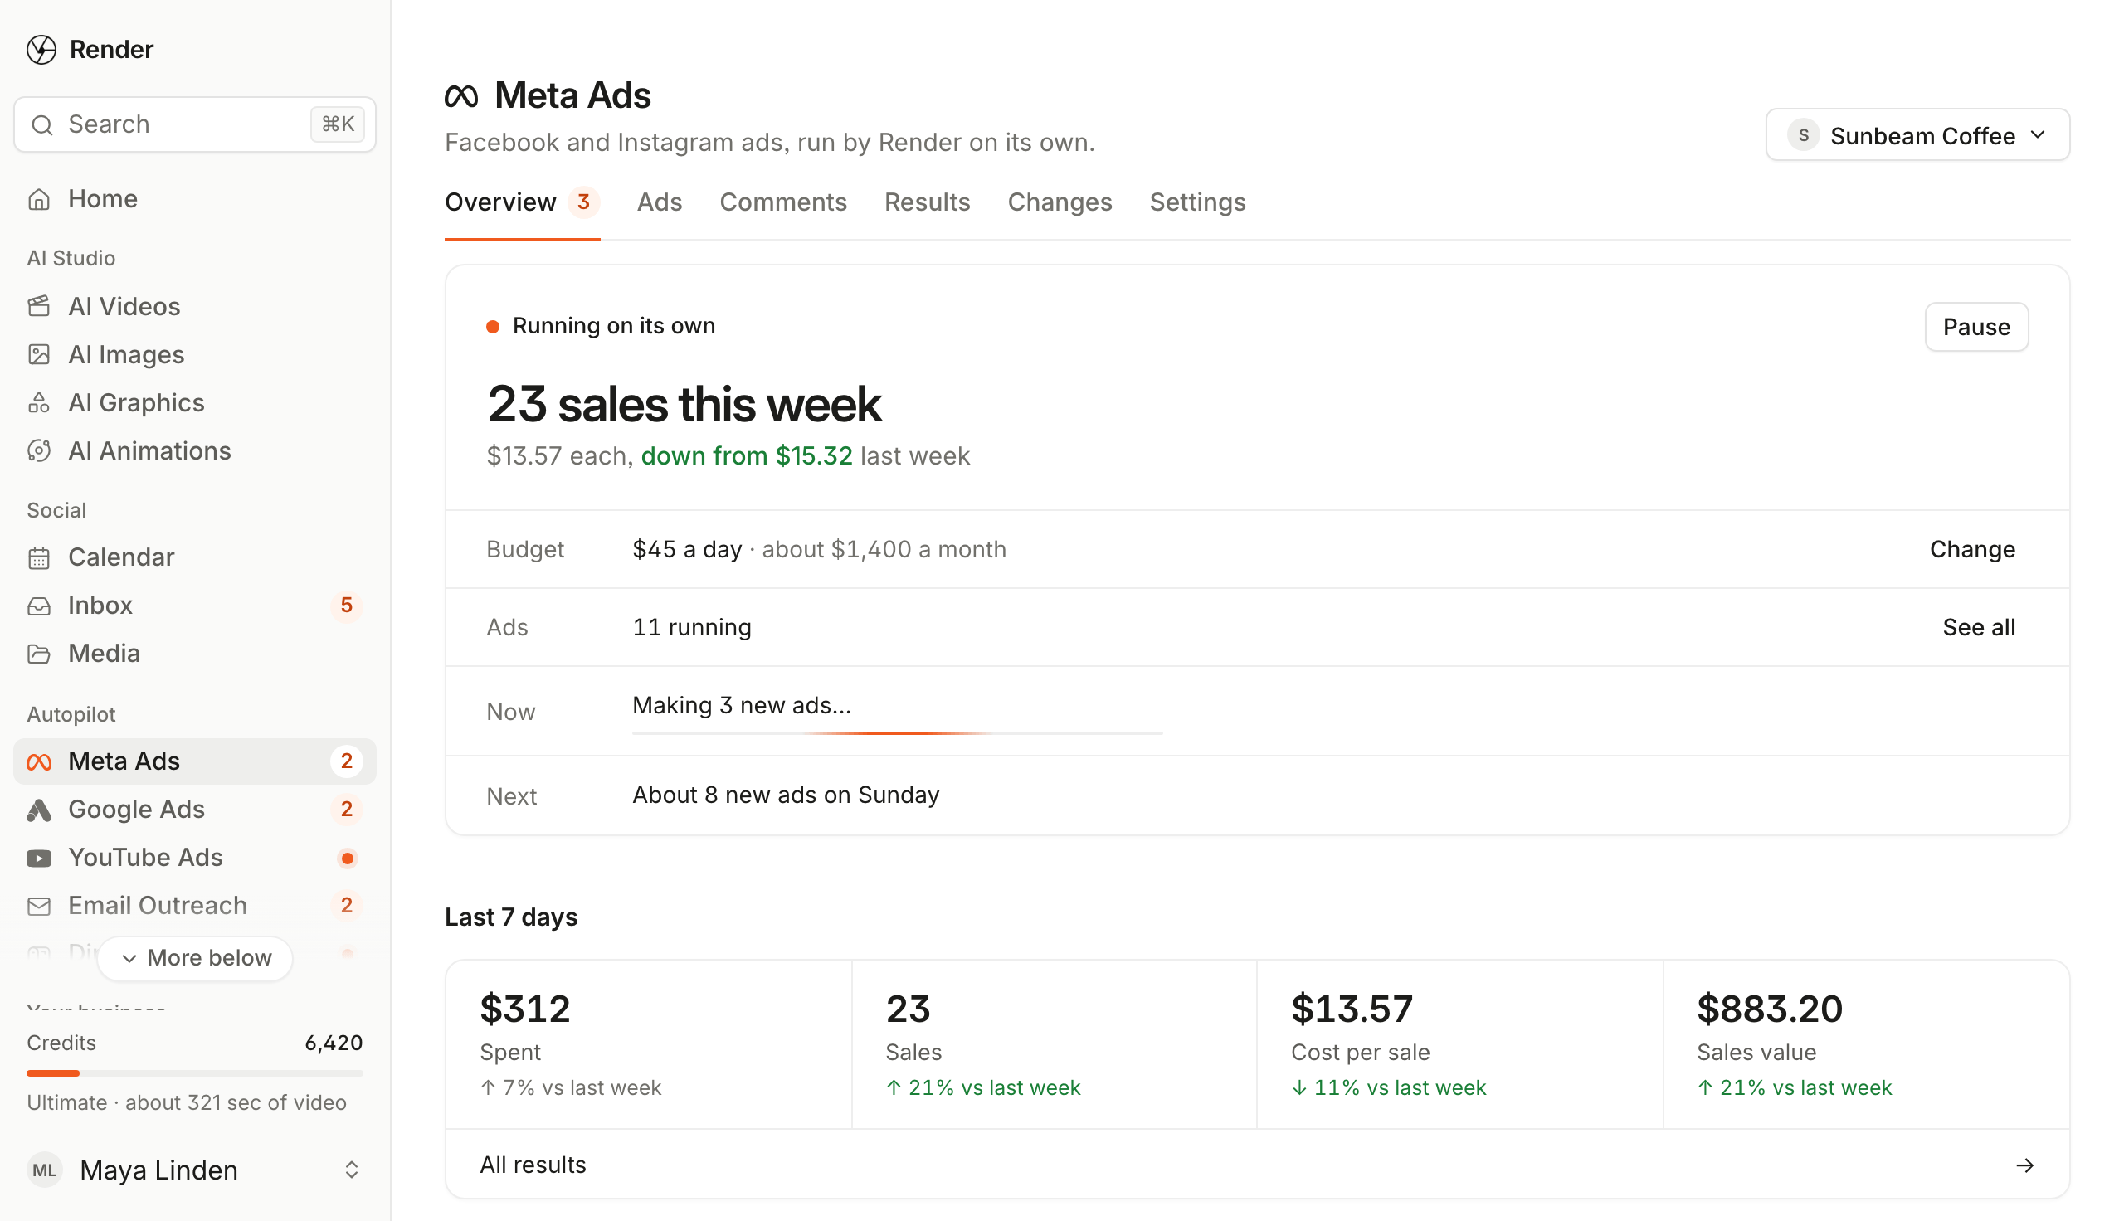2124x1221 pixels.
Task: Expand the More below sidebar pill
Action: pyautogui.click(x=194, y=958)
